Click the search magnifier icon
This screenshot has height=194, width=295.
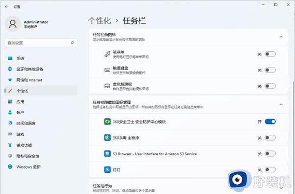coord(72,43)
